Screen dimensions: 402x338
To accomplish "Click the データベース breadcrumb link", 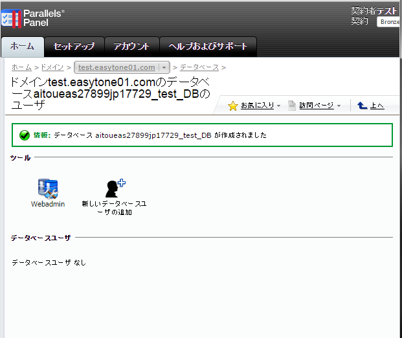I will click(199, 67).
